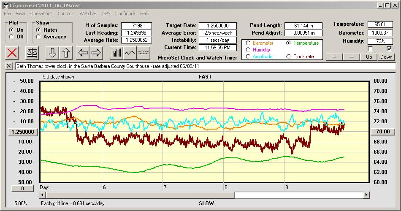Image resolution: width=401 pixels, height=211 pixels.
Task: Click the Current Time field
Action: (x=218, y=47)
